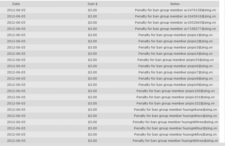Click the pixpix7@zing.vn penalty note
The width and height of the screenshot is (225, 146).
click(175, 72)
